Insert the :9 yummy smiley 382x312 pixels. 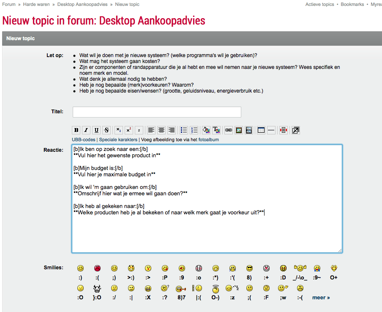pyautogui.click(x=182, y=268)
